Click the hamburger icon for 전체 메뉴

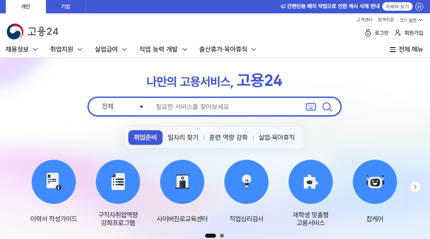coord(393,49)
